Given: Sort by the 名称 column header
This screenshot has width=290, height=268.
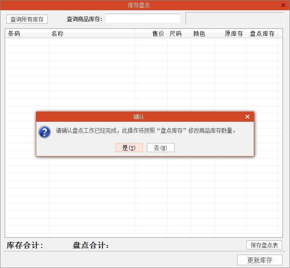Looking at the screenshot, I should click(92, 33).
